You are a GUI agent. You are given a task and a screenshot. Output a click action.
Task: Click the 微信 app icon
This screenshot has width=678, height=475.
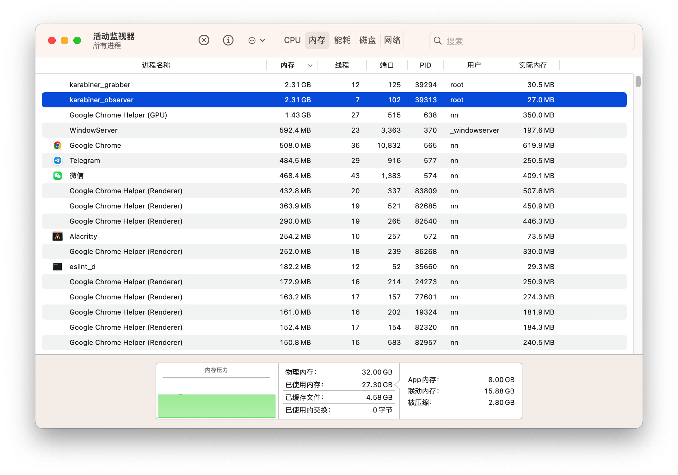coord(57,176)
